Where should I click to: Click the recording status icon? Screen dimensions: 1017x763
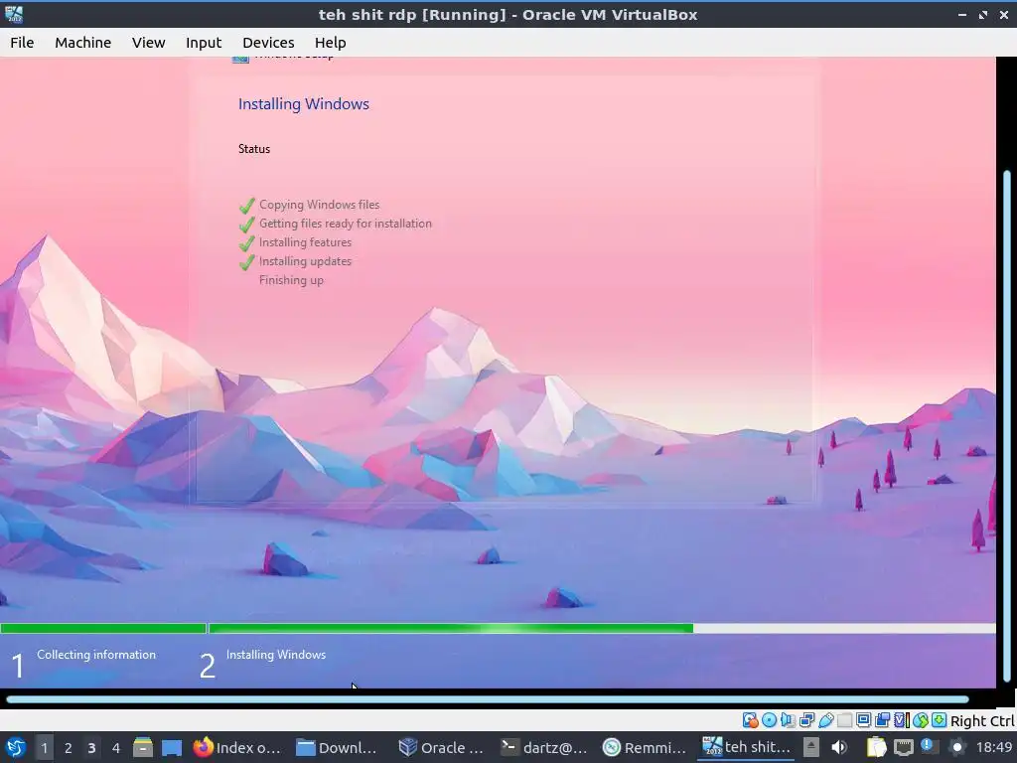click(x=883, y=720)
